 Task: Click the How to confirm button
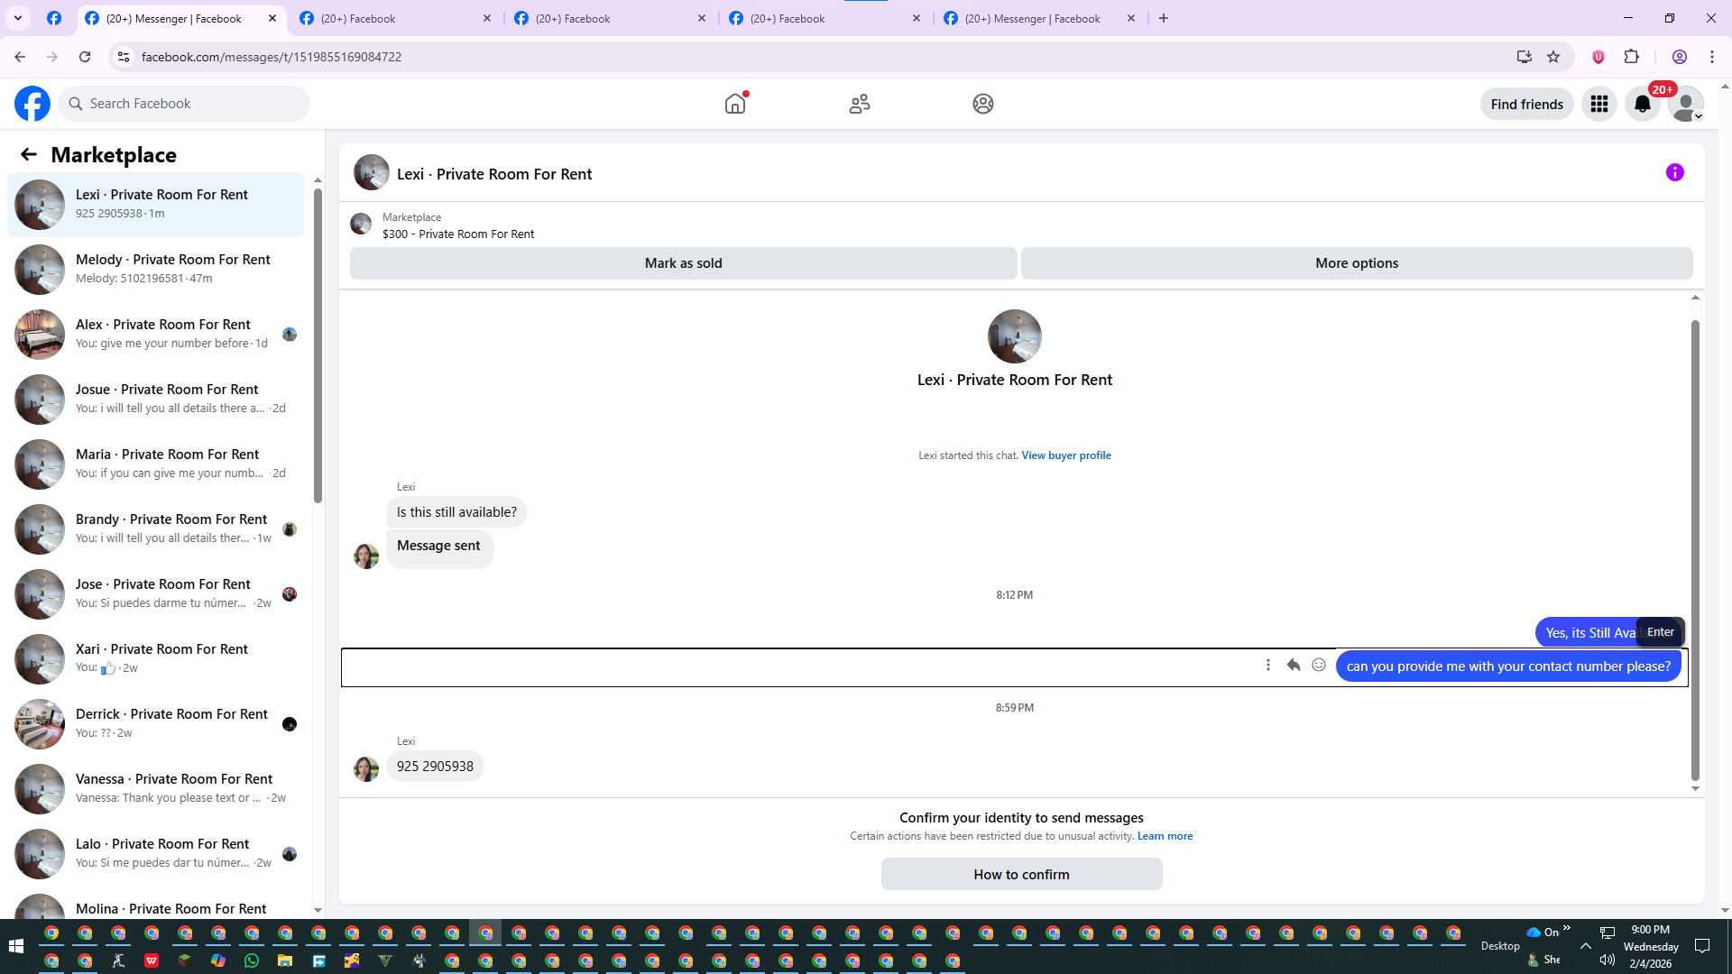[1021, 874]
